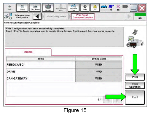Select Print Result / Operation Complete step
Screen dimensions: 150x116
point(83,16)
